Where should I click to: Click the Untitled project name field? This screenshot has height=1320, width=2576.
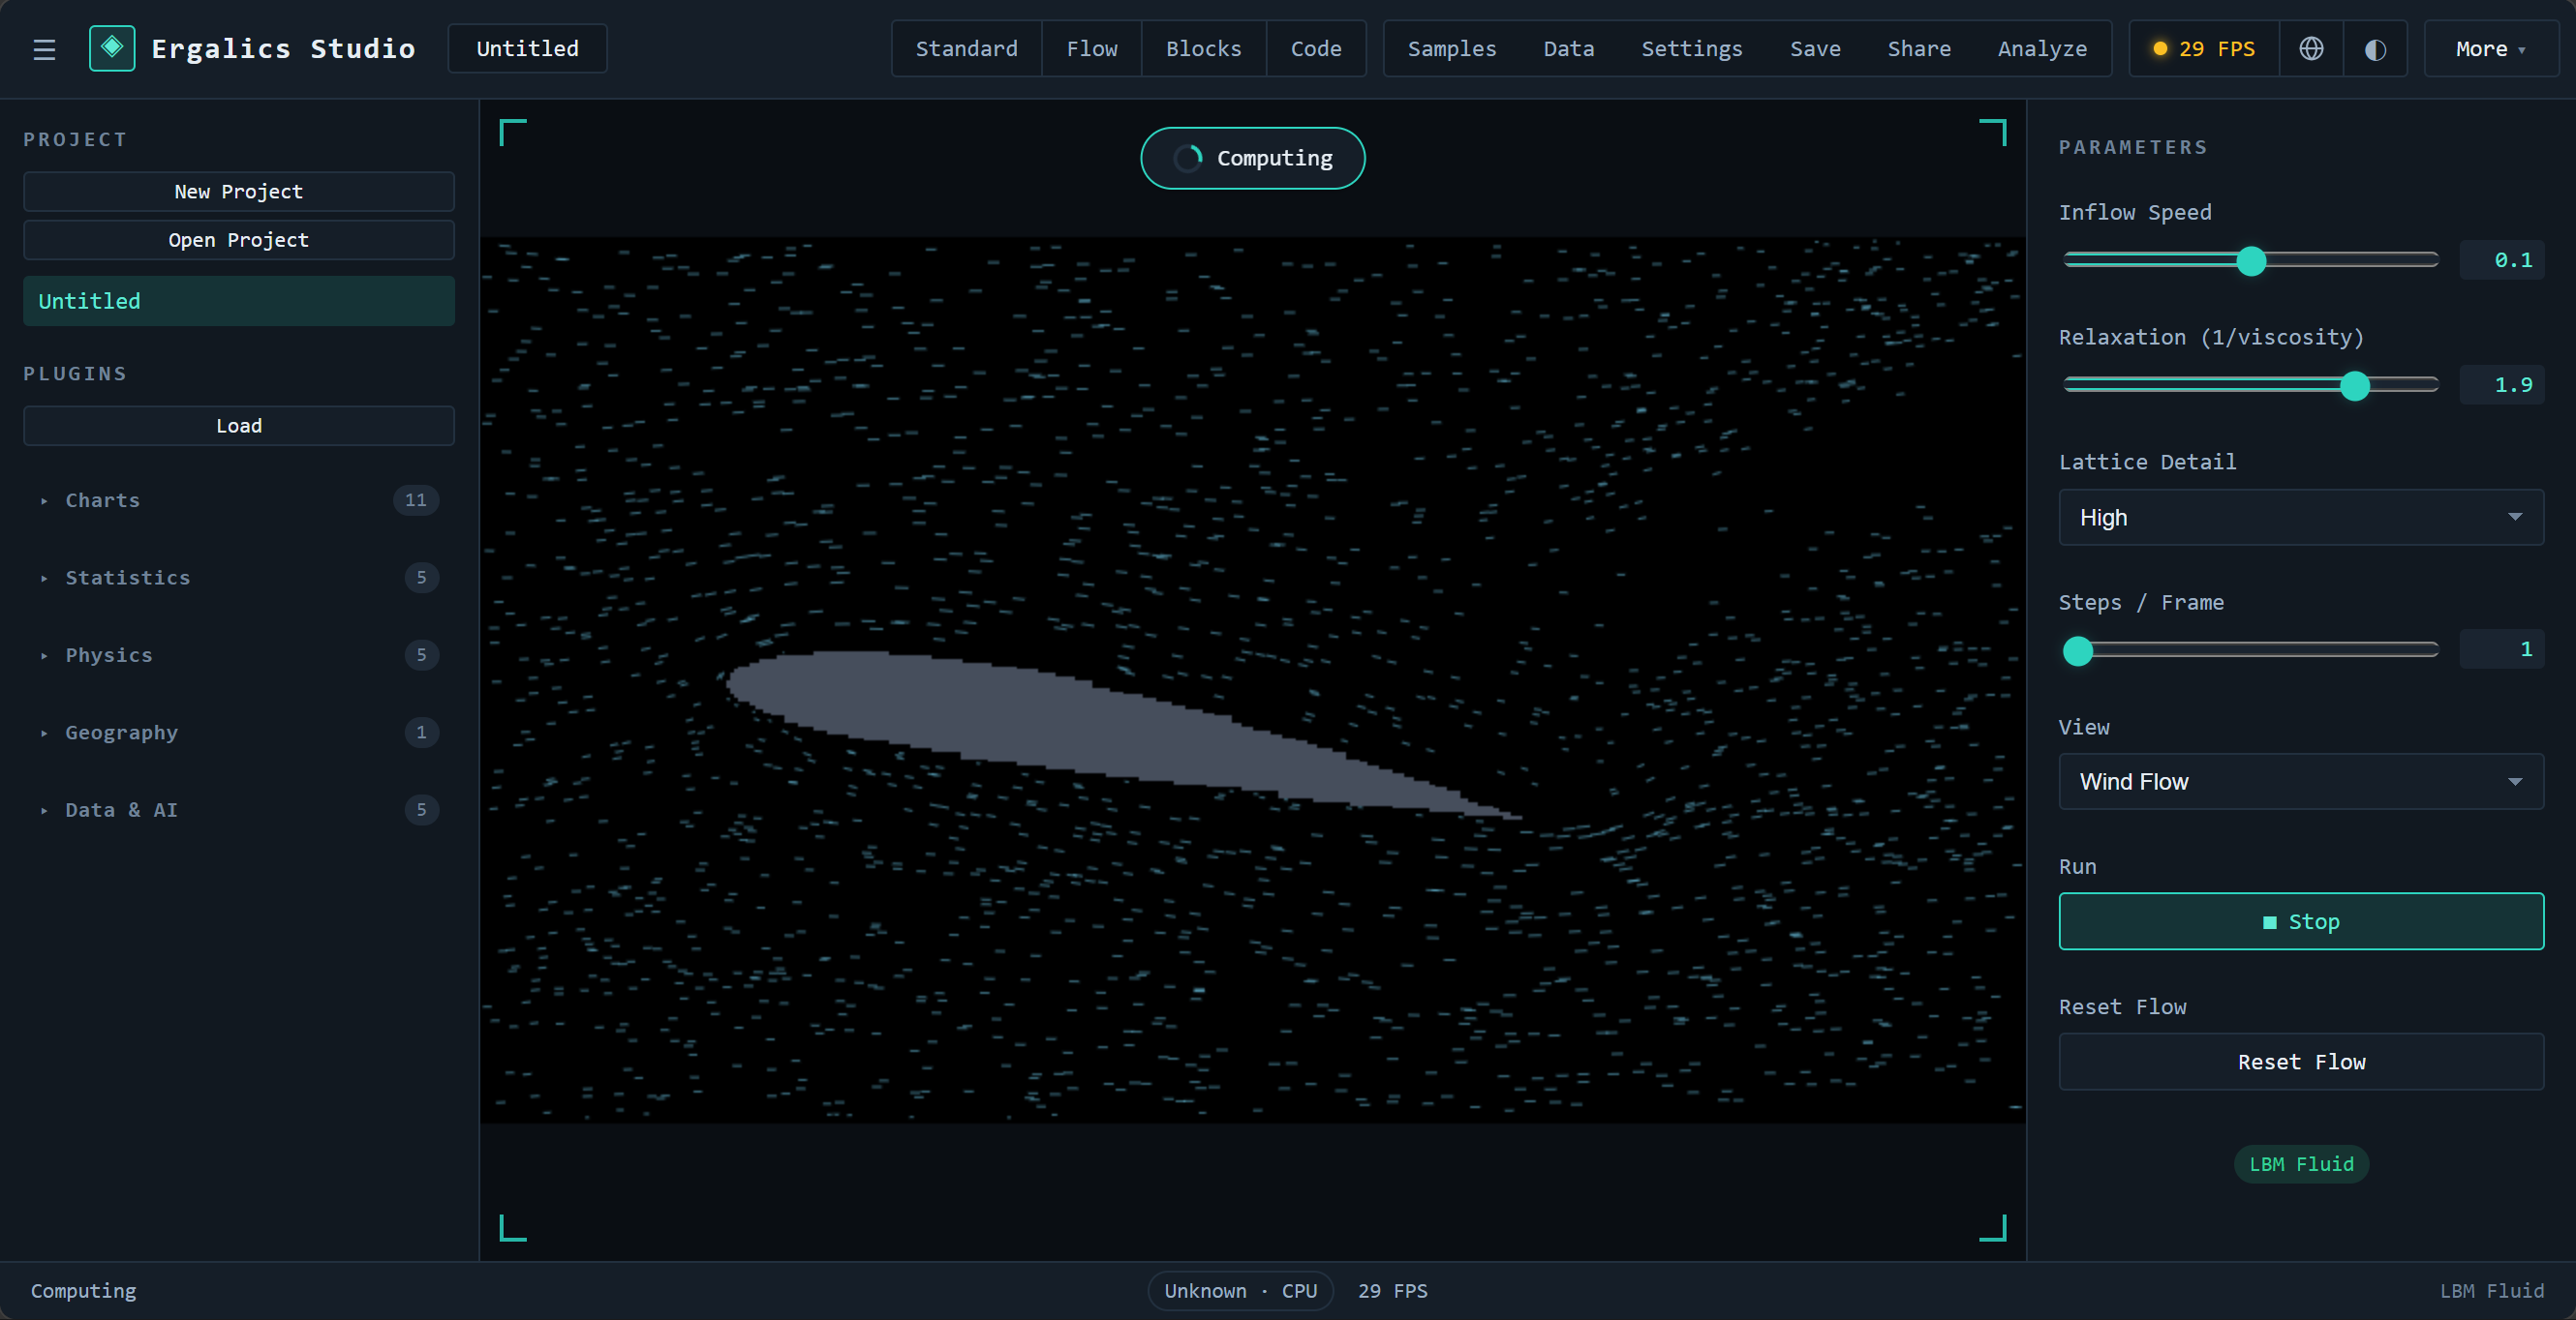pyautogui.click(x=527, y=48)
